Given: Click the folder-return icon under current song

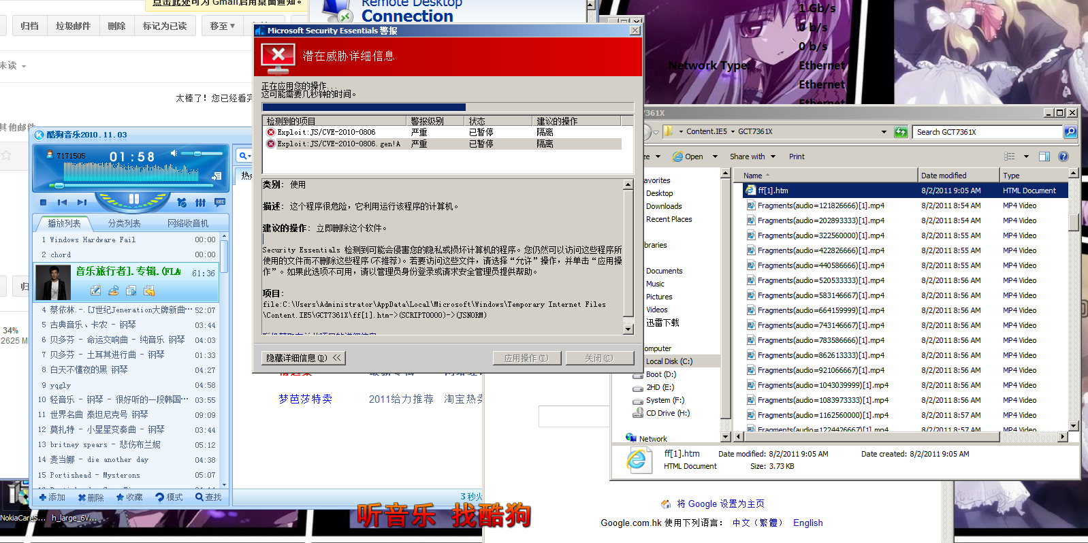Looking at the screenshot, I should (x=149, y=291).
